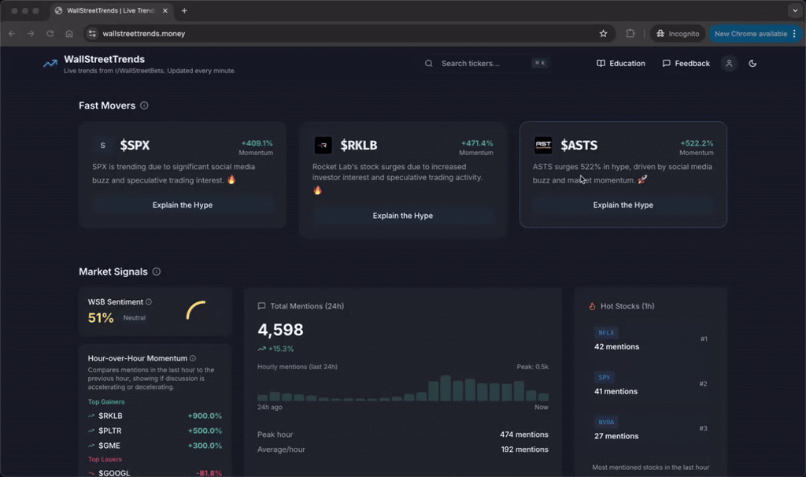Click the tallest hourly mentions bar

pyautogui.click(x=446, y=388)
